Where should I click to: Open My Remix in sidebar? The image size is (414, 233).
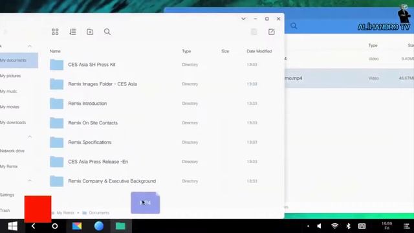click(8, 166)
